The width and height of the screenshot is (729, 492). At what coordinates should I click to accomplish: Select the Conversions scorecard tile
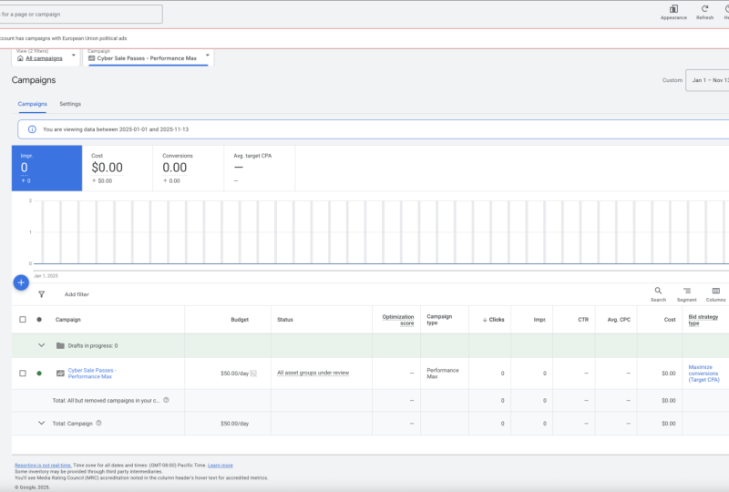[189, 168]
